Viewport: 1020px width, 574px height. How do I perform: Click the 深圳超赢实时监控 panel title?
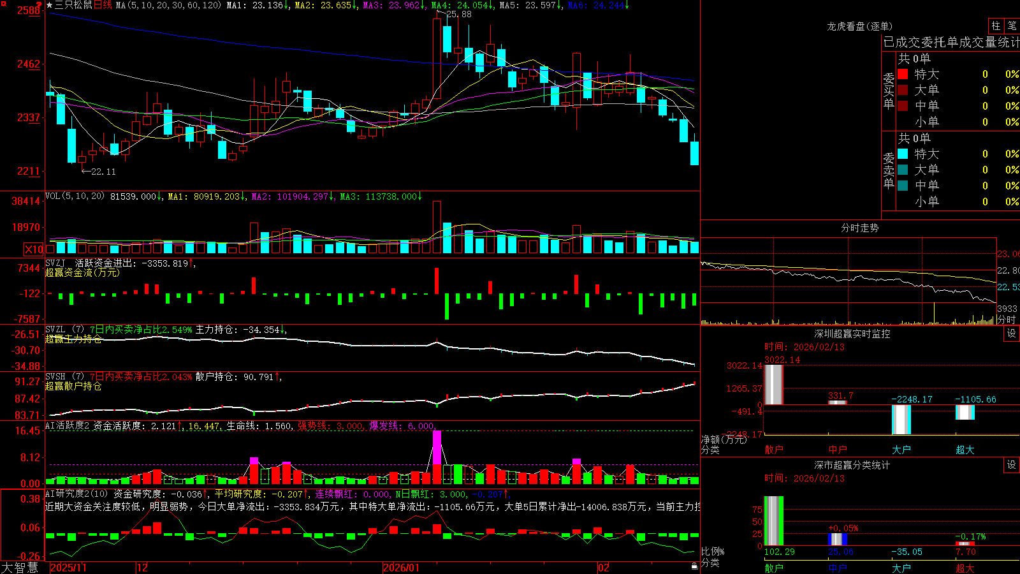pos(852,334)
